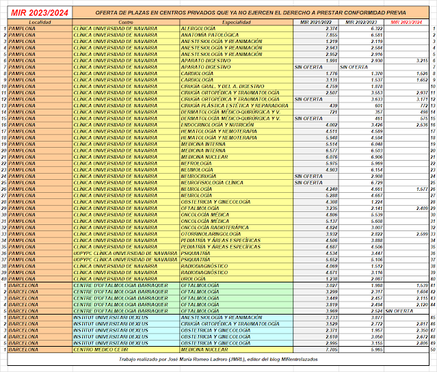Click the value 2.317 cell
This screenshot has height=372, width=437.
coord(361,292)
